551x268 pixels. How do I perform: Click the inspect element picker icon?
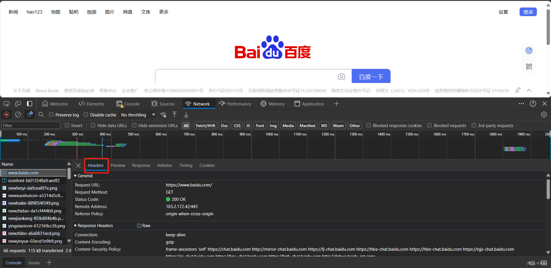click(6, 104)
